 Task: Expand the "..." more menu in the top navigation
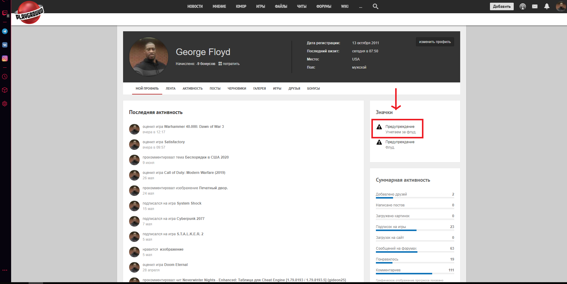click(x=361, y=7)
